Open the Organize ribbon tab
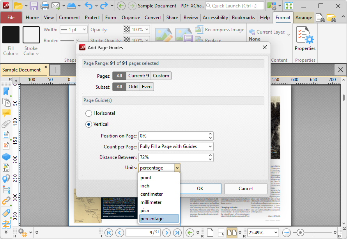Image resolution: width=347 pixels, height=239 pixels. pyautogui.click(x=131, y=18)
